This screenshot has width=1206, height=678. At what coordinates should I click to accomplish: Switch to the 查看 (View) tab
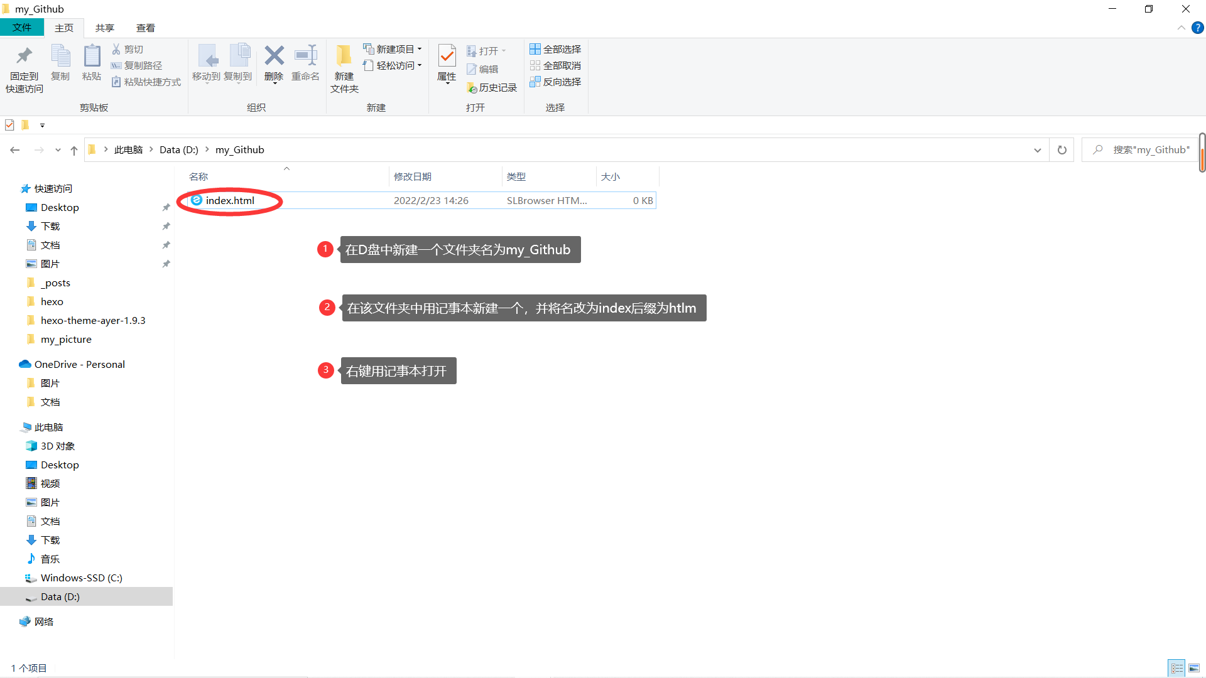tap(146, 28)
